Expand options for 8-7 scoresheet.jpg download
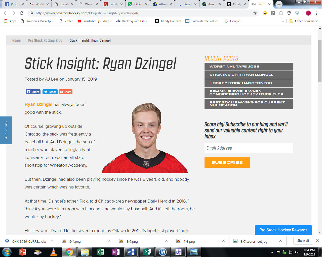The image size is (322, 257). 280,241
